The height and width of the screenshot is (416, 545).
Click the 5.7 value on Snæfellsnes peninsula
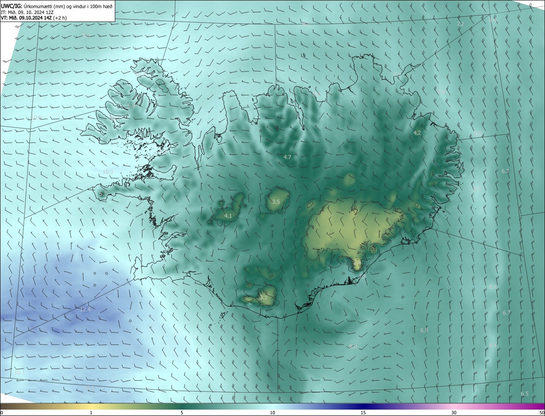[x=102, y=194]
